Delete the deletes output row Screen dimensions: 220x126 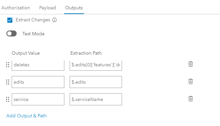pos(191,64)
